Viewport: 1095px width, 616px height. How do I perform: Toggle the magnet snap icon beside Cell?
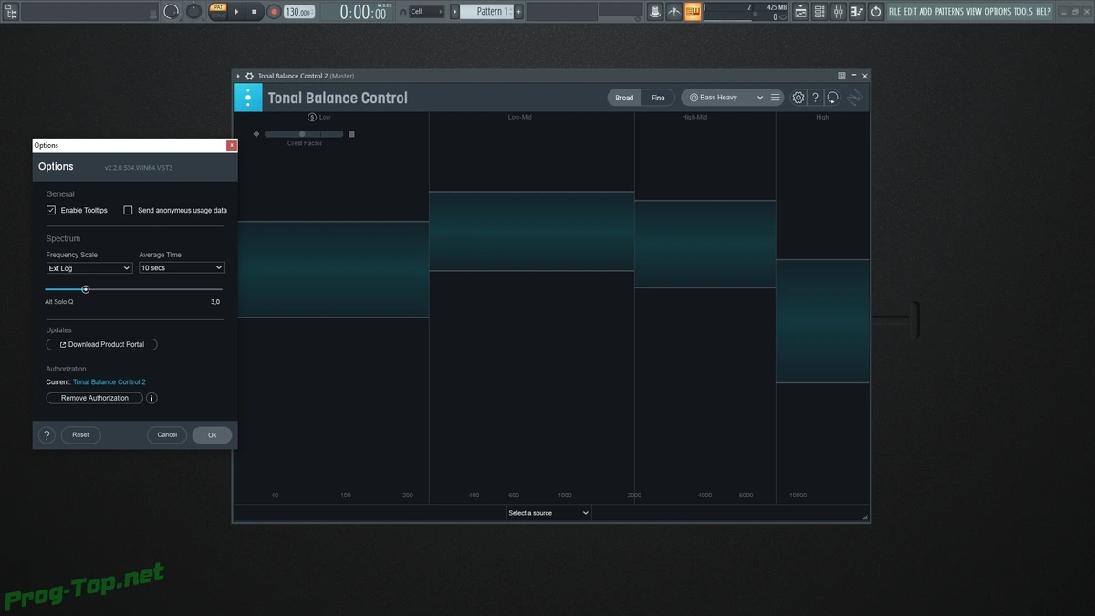[x=403, y=12]
